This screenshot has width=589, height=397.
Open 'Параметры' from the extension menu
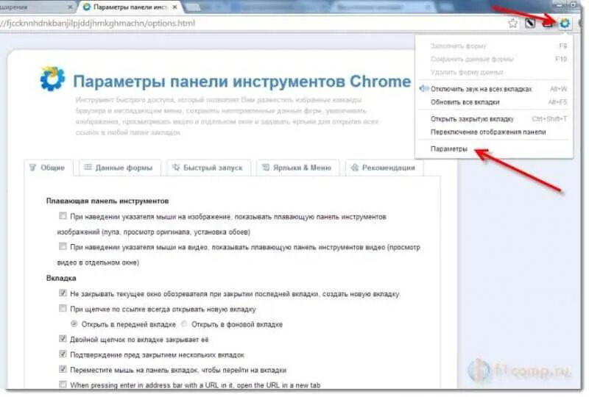494,149
